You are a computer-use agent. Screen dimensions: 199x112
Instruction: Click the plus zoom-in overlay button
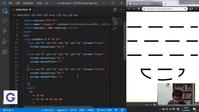[147, 105]
